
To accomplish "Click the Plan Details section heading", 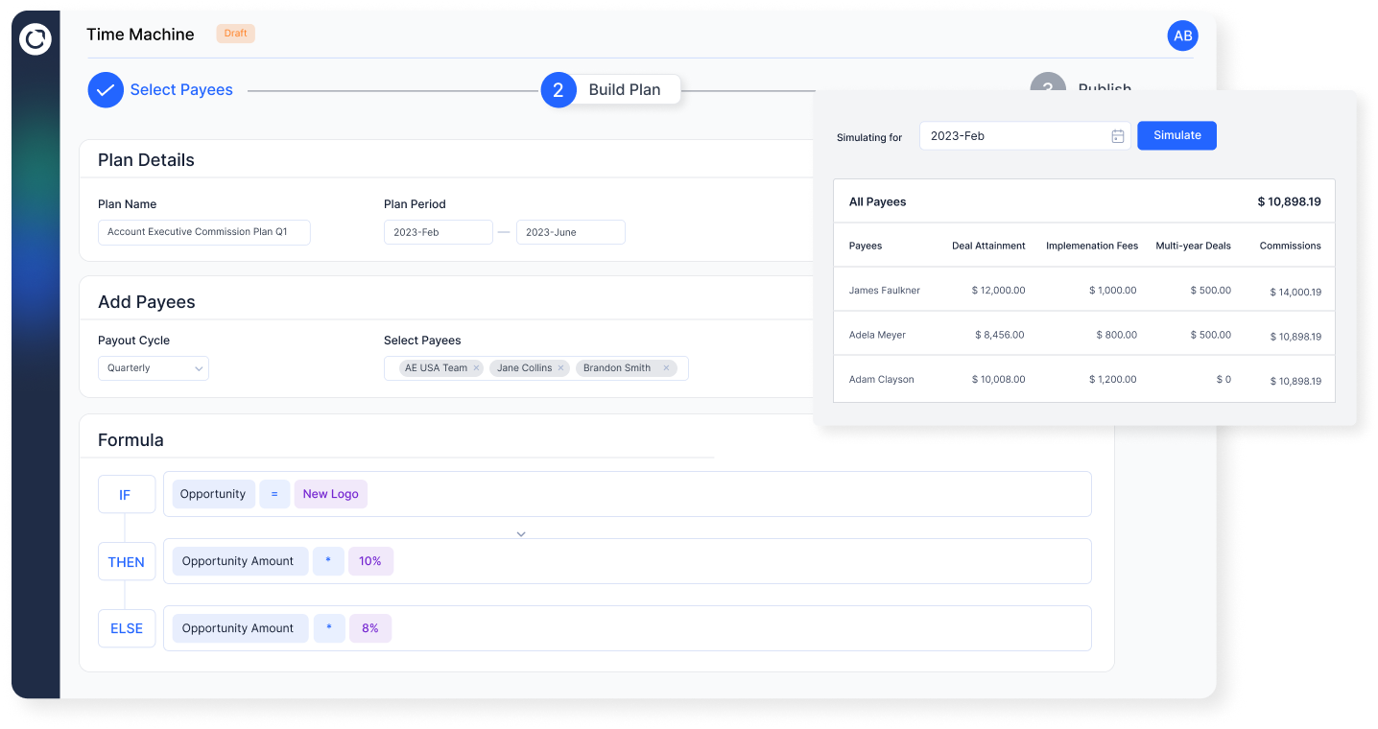I will coord(146,160).
